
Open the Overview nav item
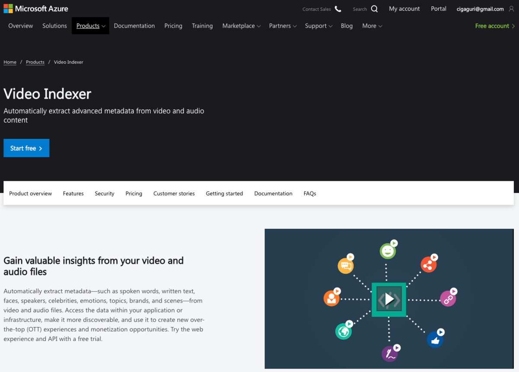21,26
